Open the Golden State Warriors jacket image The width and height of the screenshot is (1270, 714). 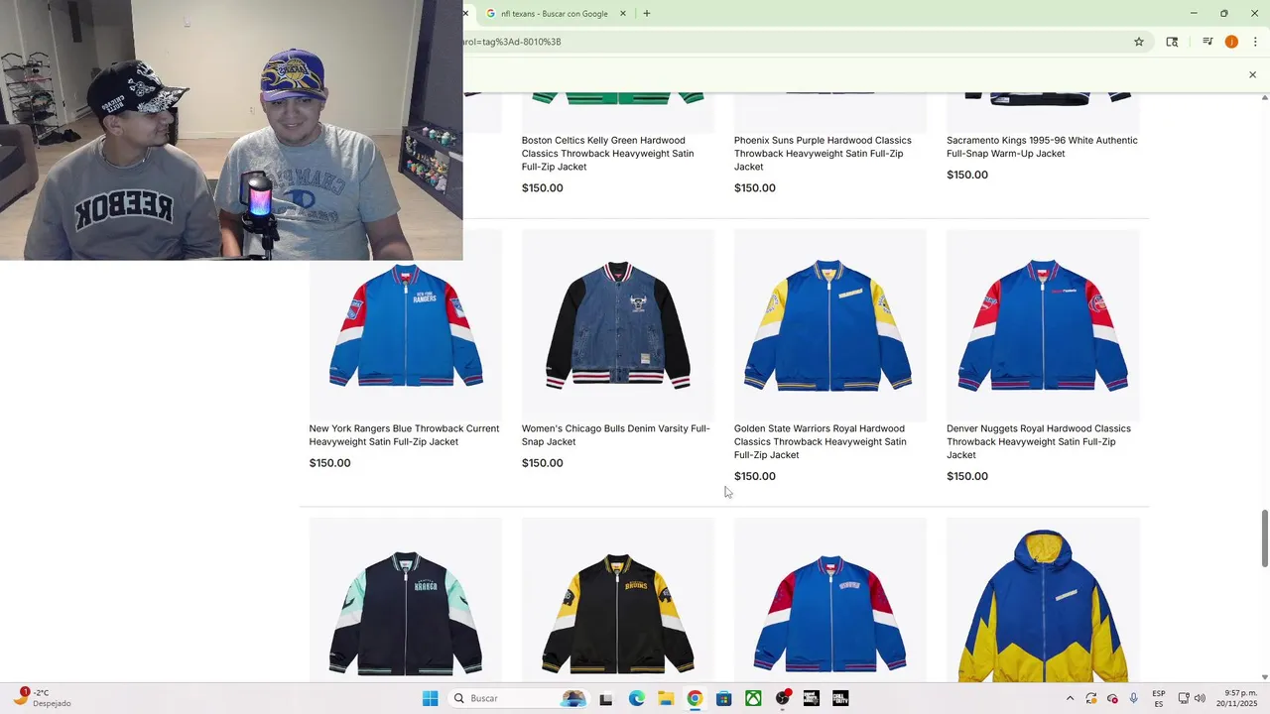(829, 324)
